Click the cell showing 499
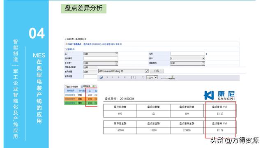Image resolution: width=263 pixels, height=148 pixels. [187, 113]
